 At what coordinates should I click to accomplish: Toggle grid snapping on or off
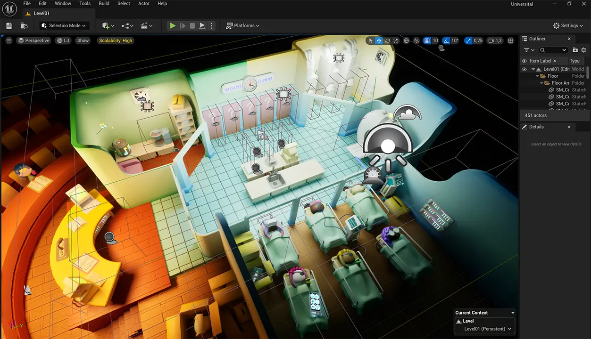pos(427,41)
